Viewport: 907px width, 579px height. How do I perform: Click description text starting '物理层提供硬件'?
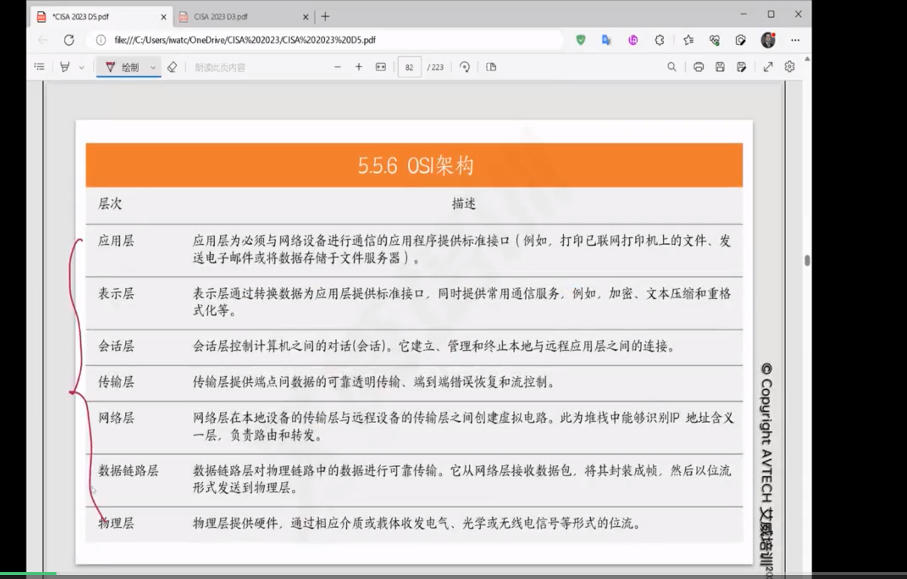[417, 523]
